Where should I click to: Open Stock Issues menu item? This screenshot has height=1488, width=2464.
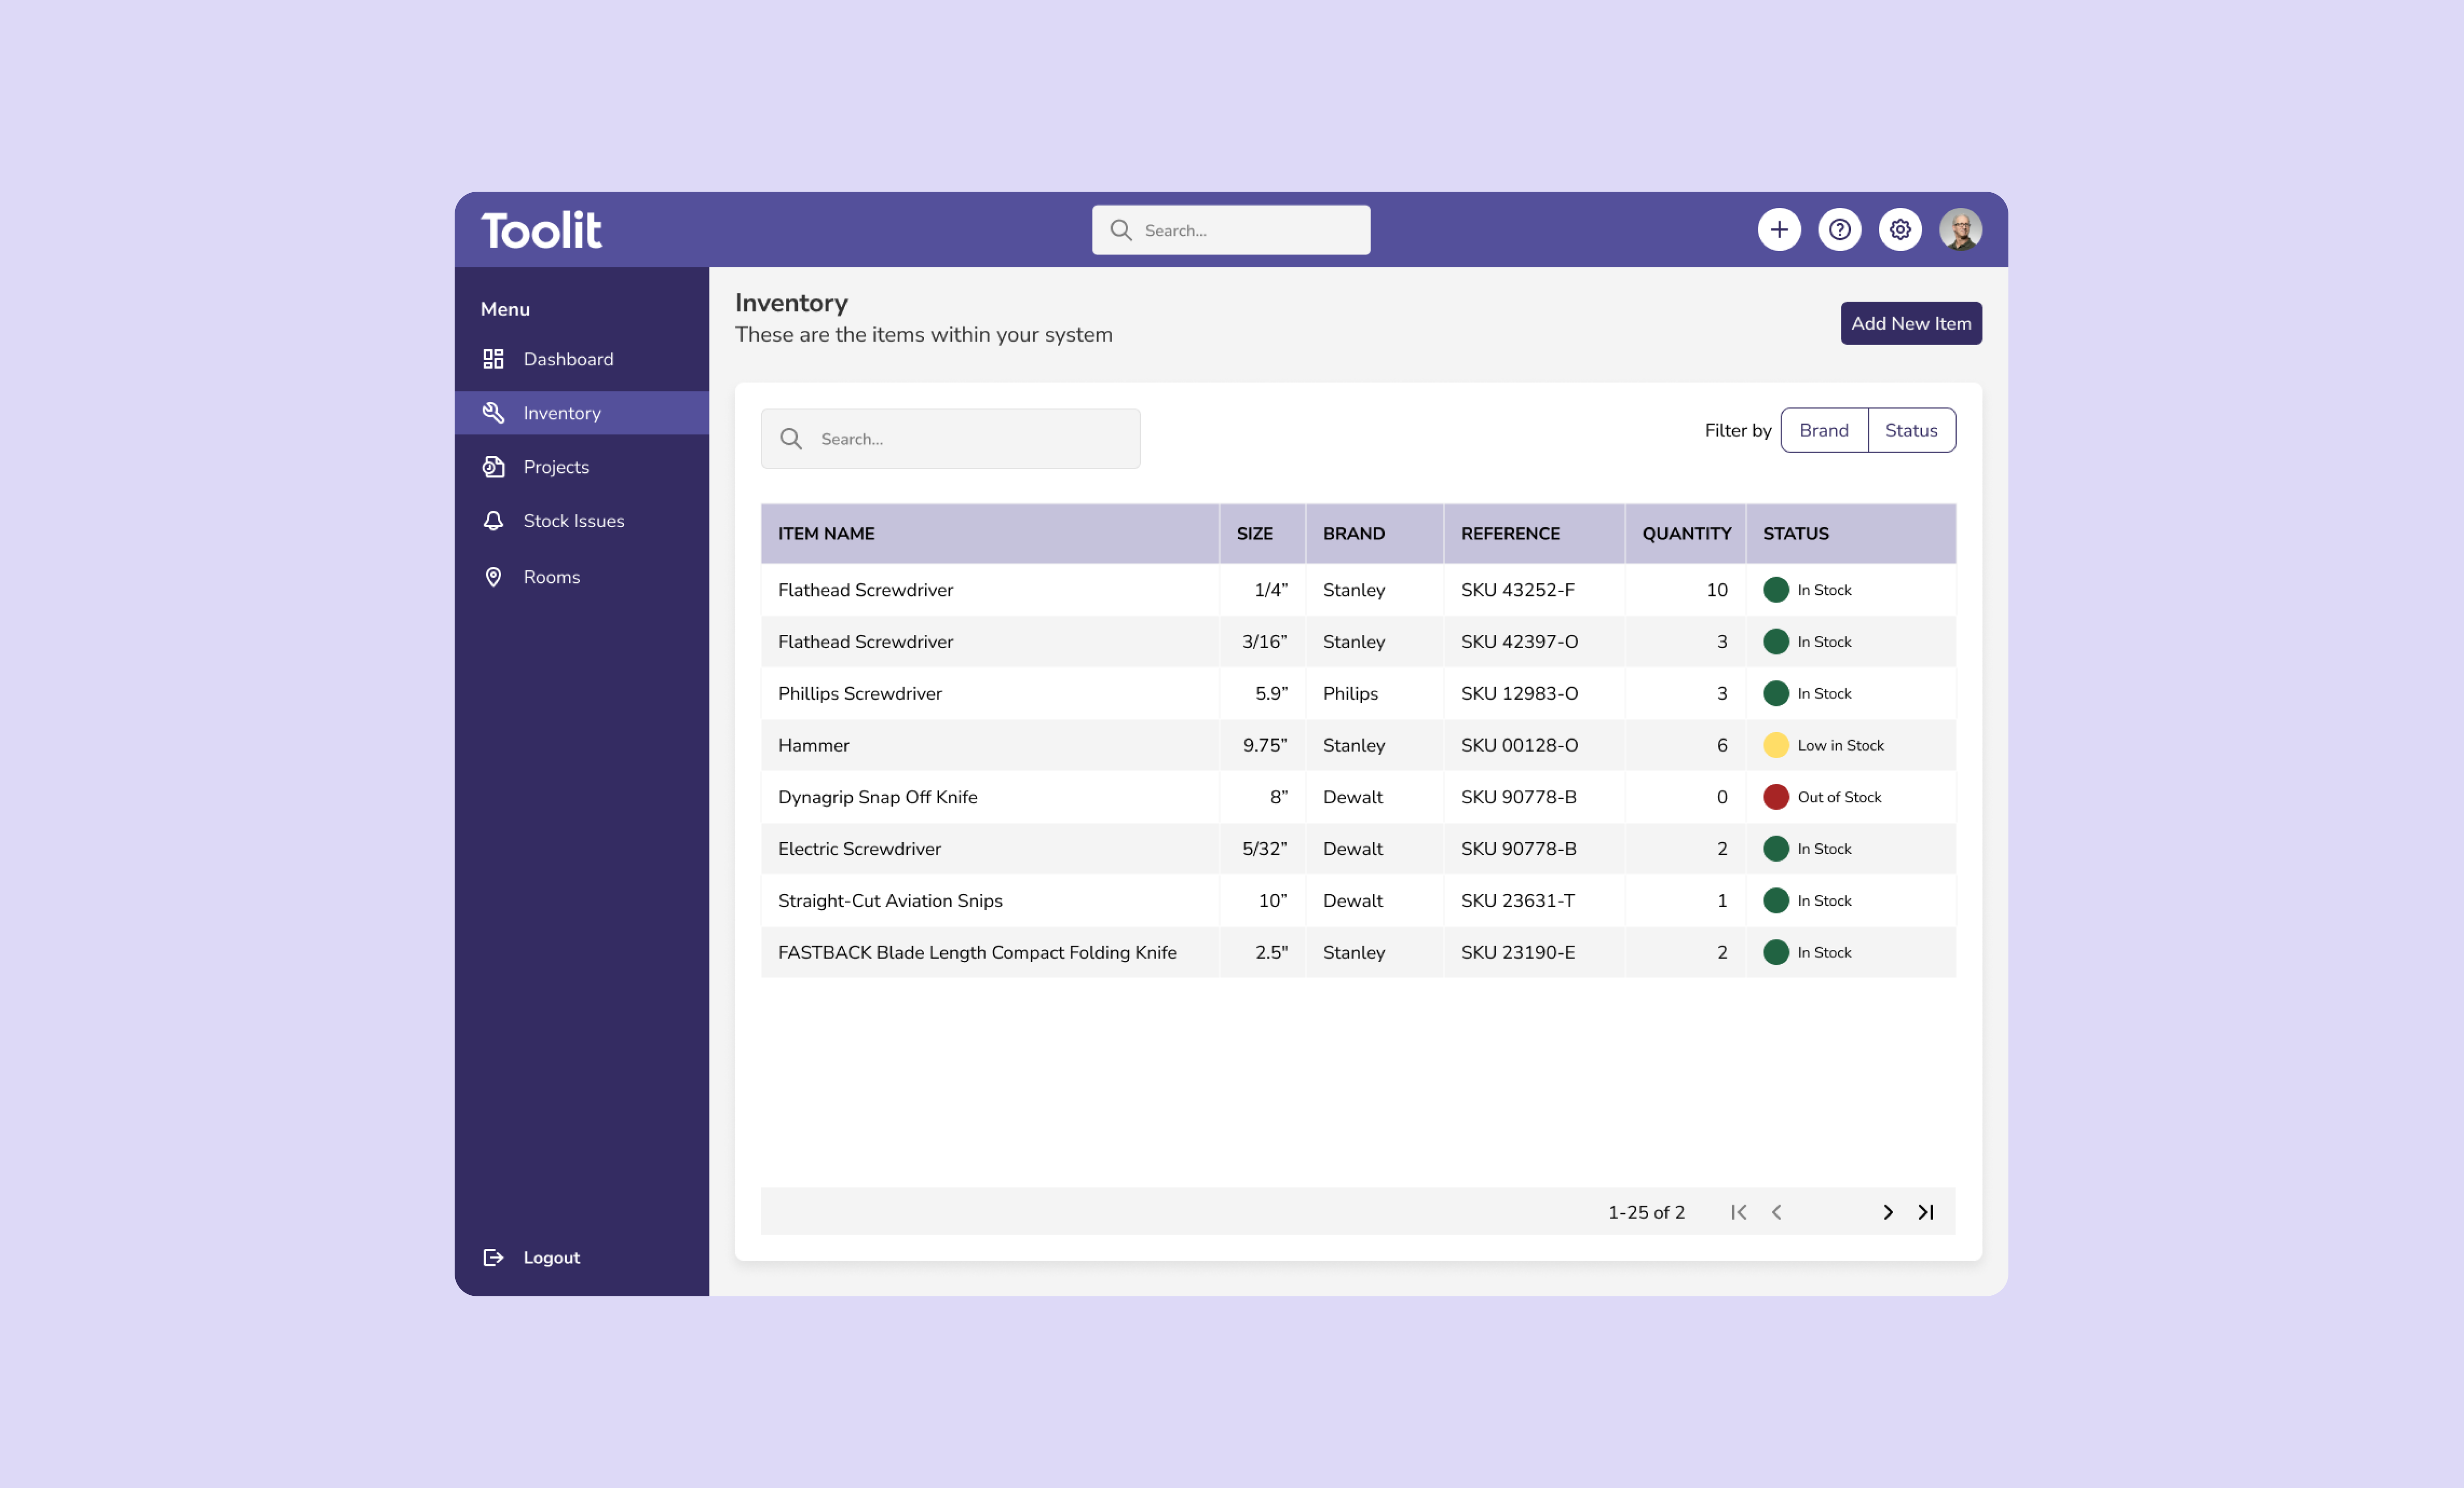coord(573,521)
